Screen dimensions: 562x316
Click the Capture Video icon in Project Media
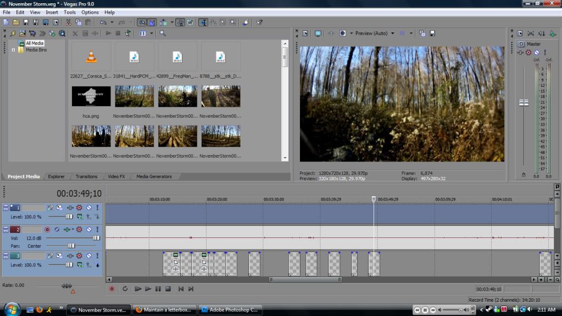(32, 34)
